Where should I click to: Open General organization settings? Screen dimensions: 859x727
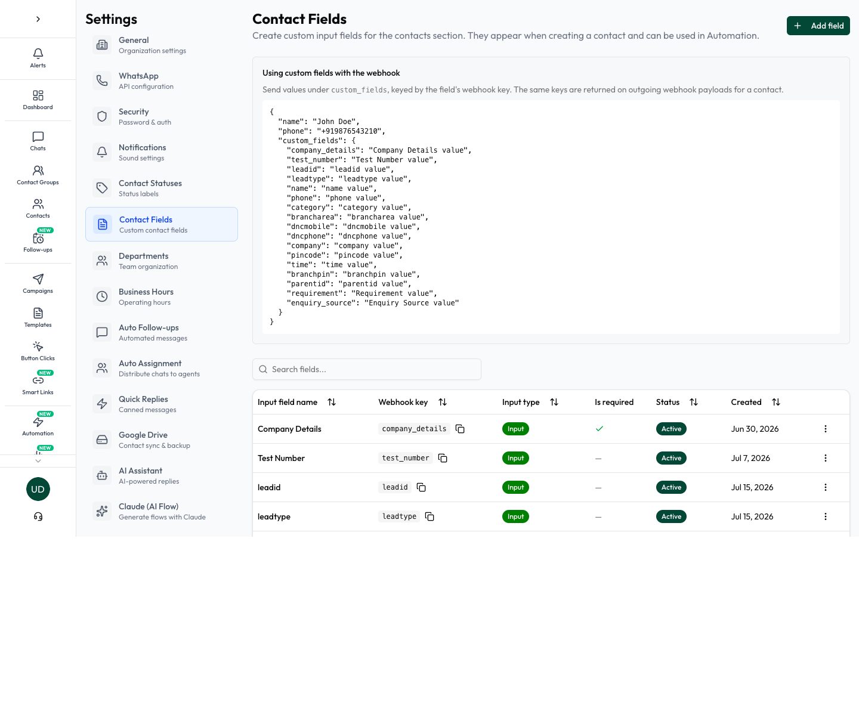(x=162, y=45)
